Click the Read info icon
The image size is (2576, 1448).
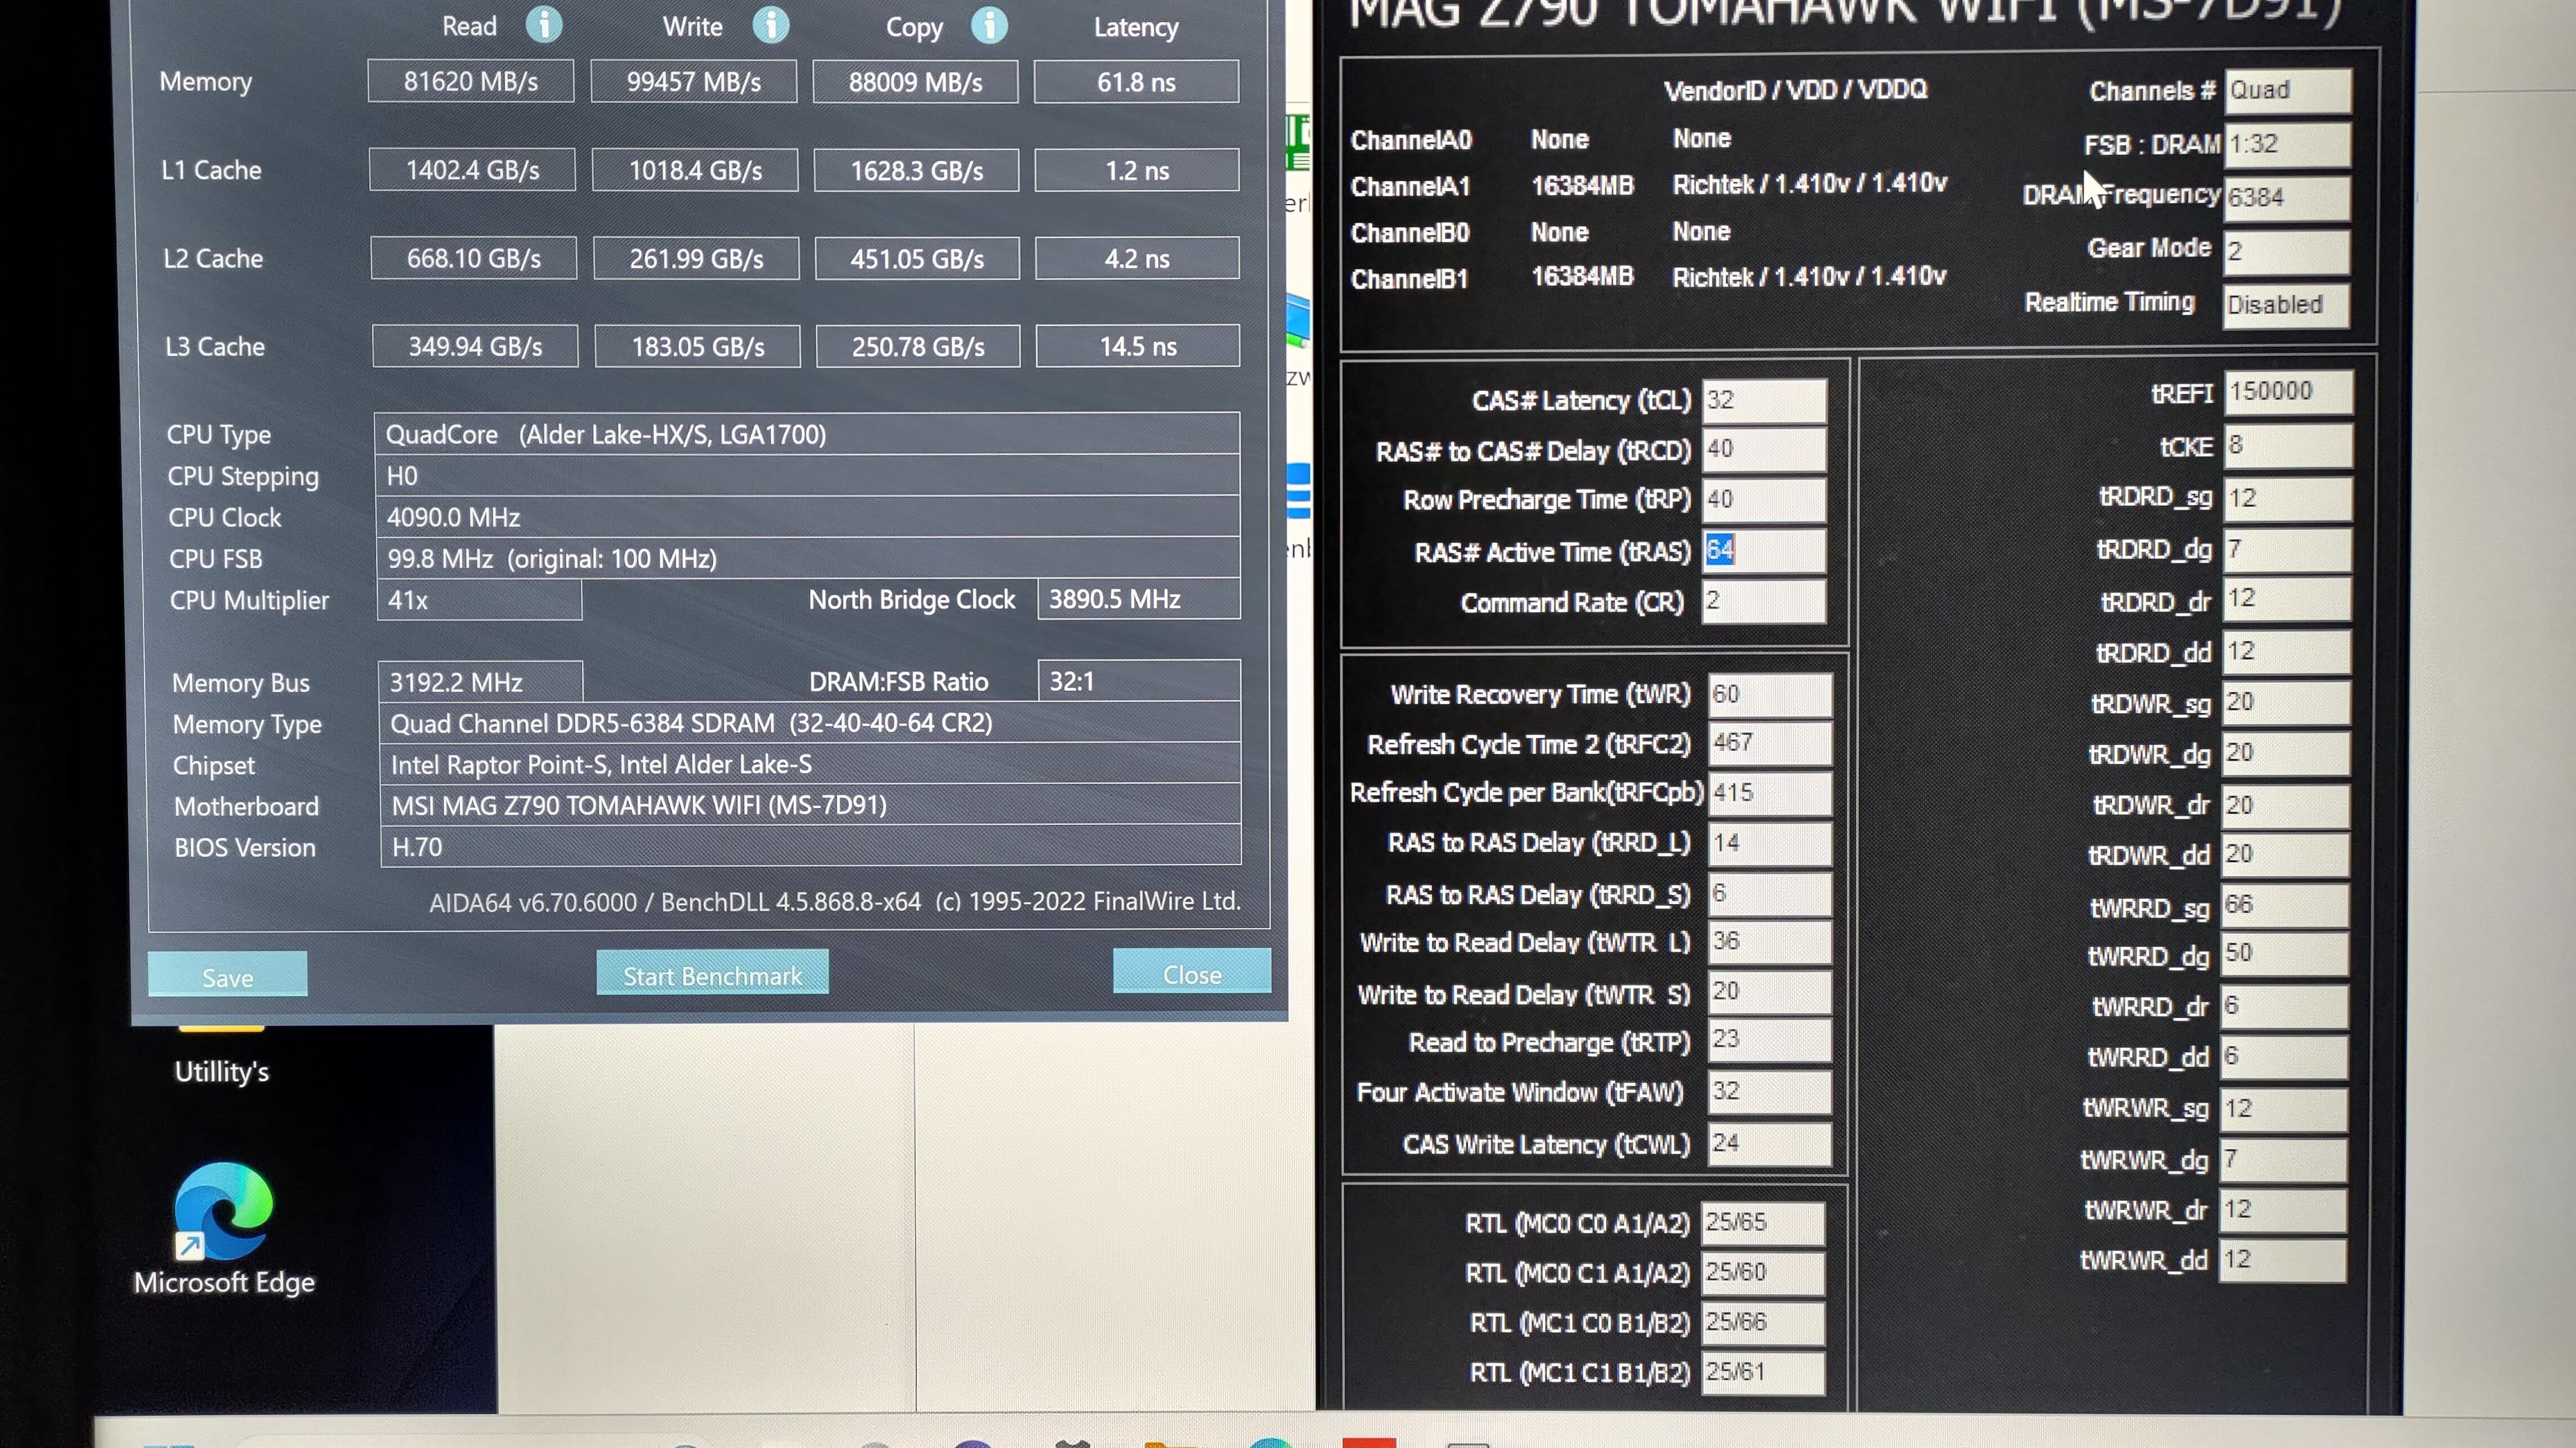pyautogui.click(x=544, y=25)
